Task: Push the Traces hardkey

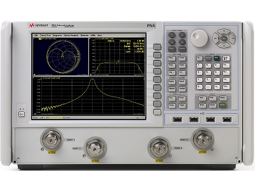Action: tap(172, 49)
